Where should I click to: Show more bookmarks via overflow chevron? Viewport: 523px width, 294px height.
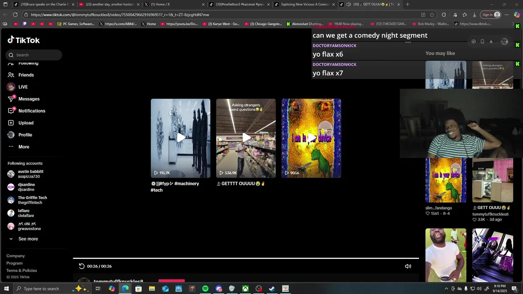click(x=513, y=24)
